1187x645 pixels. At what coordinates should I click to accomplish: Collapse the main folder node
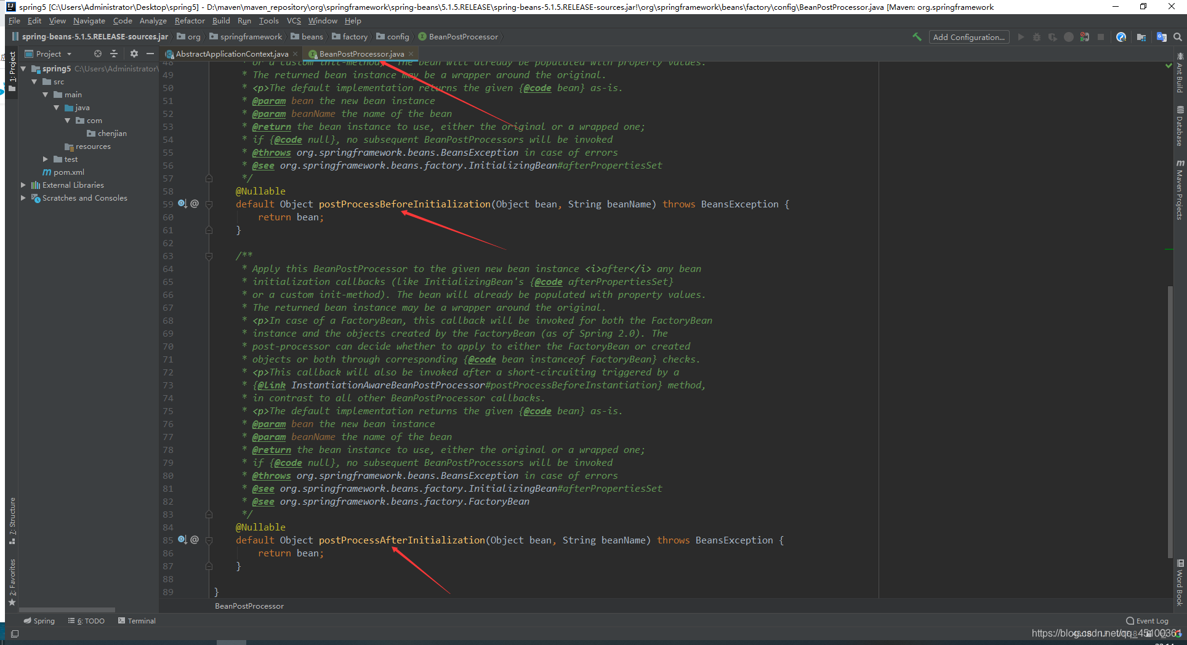tap(46, 94)
